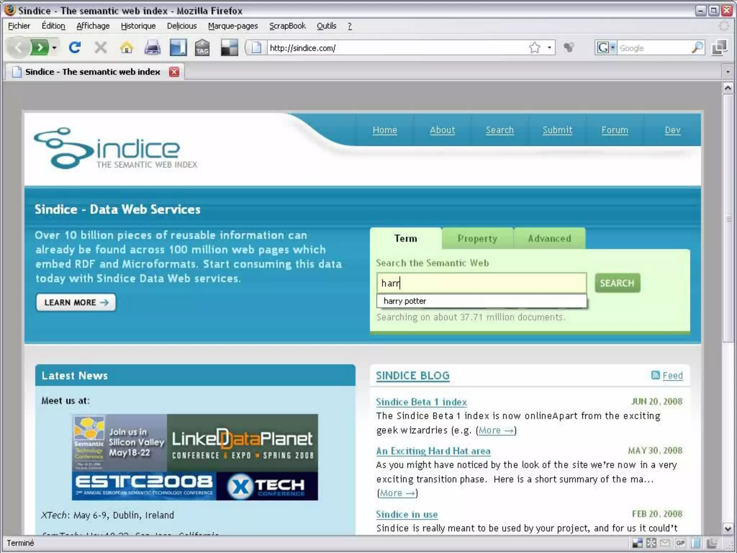Click the Reload page icon

click(75, 48)
